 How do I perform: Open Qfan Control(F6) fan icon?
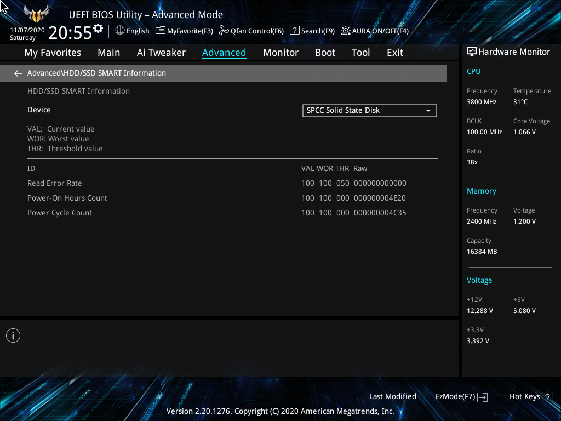(224, 31)
